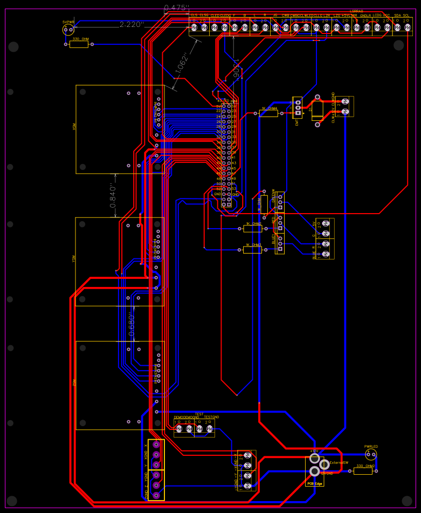Select the 1.062" dimension label

coord(182,62)
